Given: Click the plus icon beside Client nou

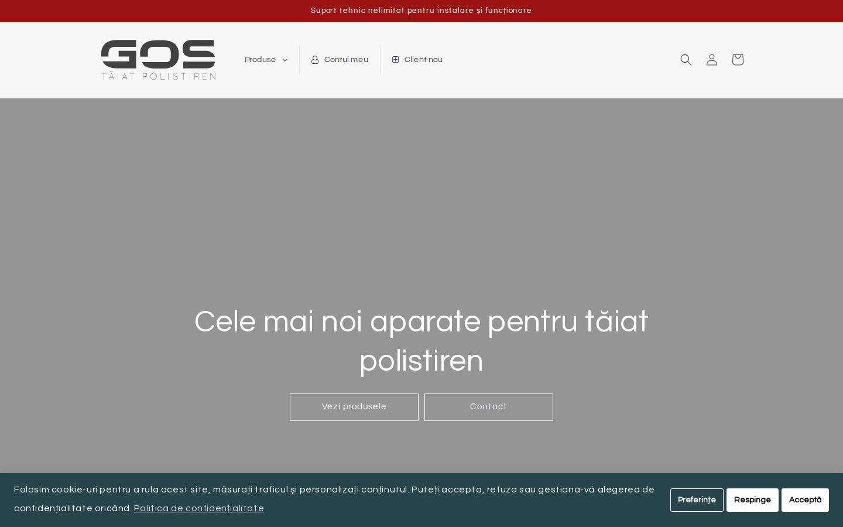Looking at the screenshot, I should click(396, 60).
